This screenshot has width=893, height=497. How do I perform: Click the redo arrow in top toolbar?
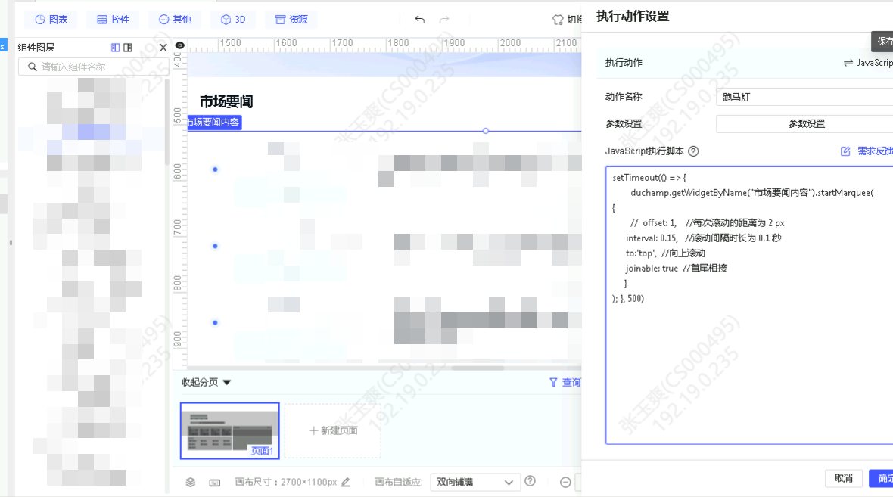(444, 20)
